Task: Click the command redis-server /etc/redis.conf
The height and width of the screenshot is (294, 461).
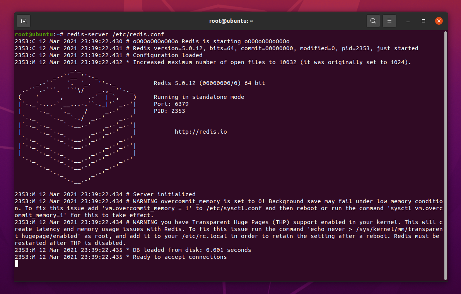Action: [116, 34]
